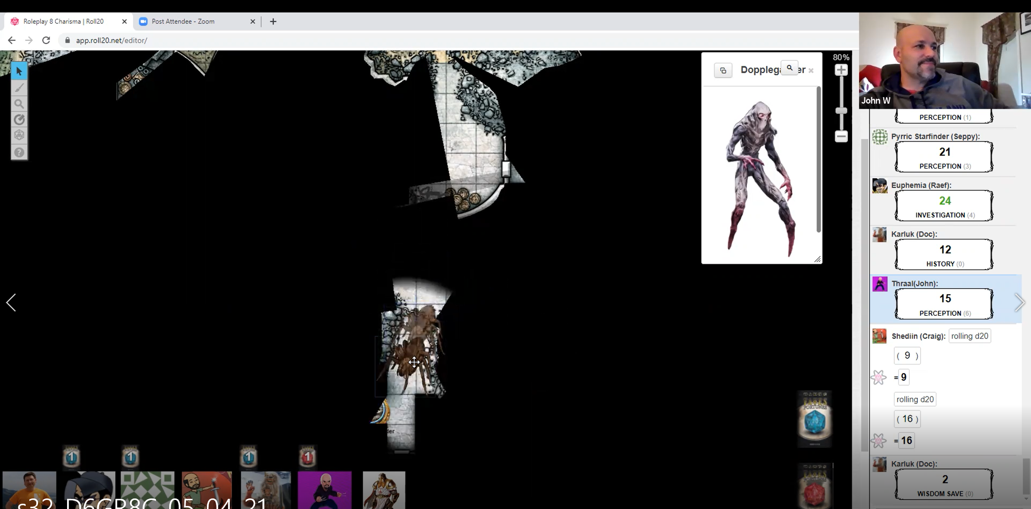The width and height of the screenshot is (1031, 509).
Task: Click the red number 1 card badge
Action: 307,456
